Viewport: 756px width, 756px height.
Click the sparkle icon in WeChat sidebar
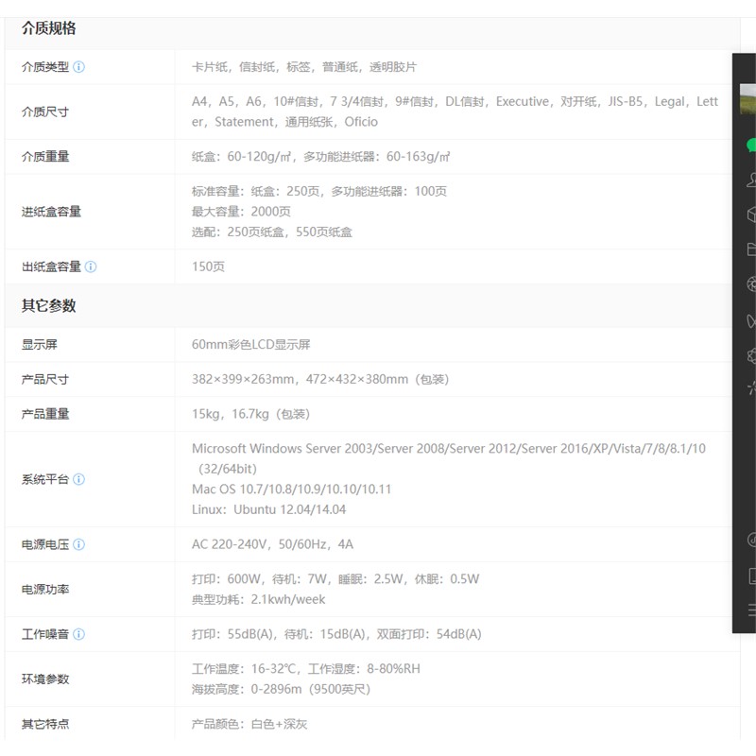[x=750, y=387]
